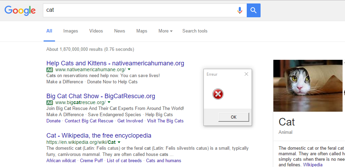
Task: Open 'Cat - Wikipedia, the free encyclopedia' result
Action: [99, 135]
